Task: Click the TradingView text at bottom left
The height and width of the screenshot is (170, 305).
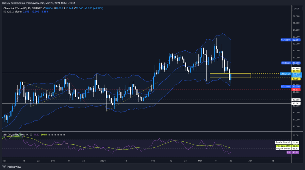Action: click(x=13, y=167)
